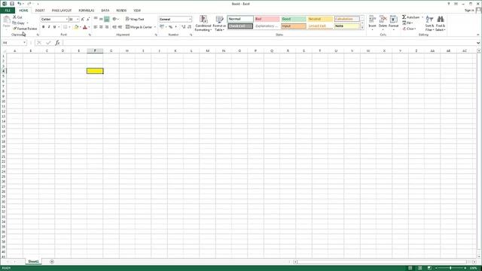Image resolution: width=482 pixels, height=271 pixels.
Task: Click the Paste clipboard icon
Action: point(7,20)
